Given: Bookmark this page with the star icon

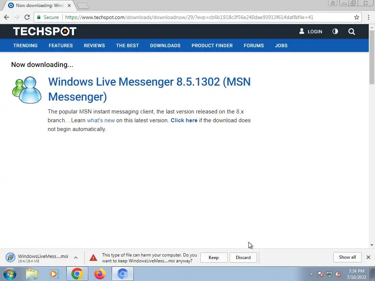Looking at the screenshot, I should pyautogui.click(x=357, y=17).
